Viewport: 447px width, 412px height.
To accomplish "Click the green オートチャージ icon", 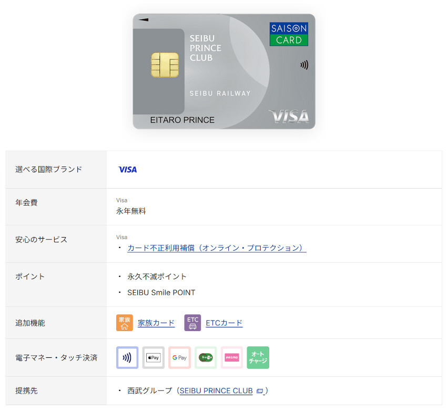I will coord(258,357).
